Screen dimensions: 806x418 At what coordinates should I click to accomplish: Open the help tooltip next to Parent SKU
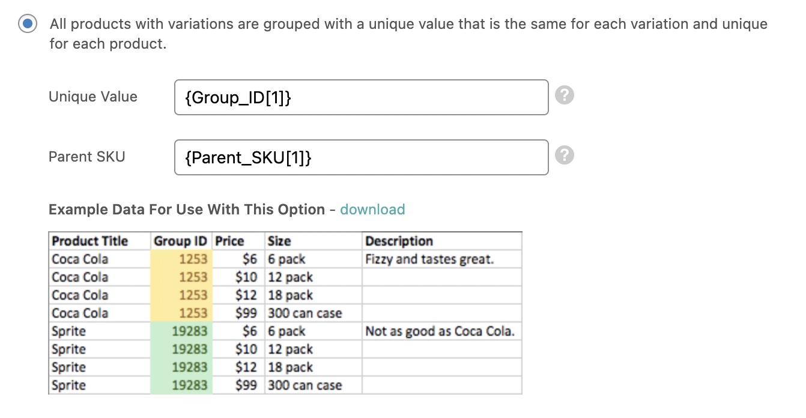point(564,156)
